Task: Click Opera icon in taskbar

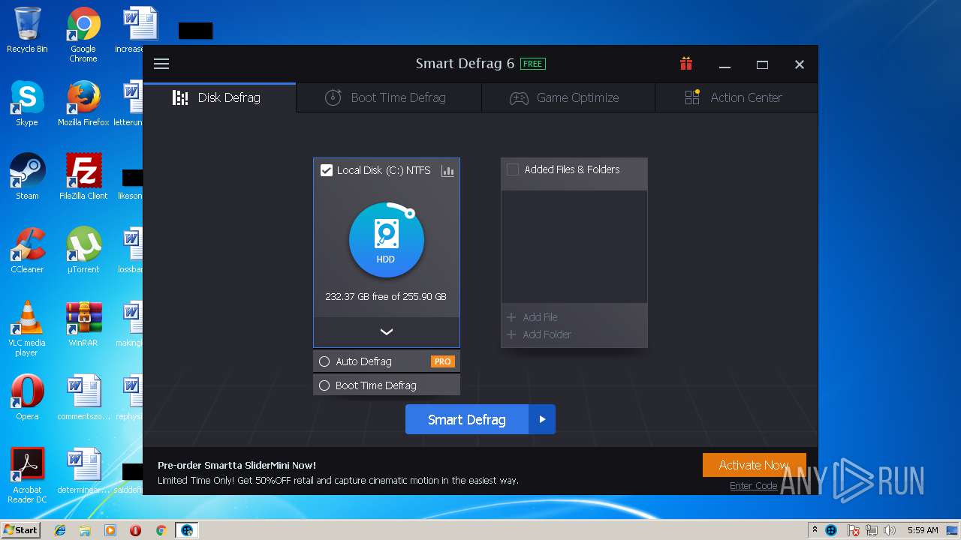Action: point(135,530)
